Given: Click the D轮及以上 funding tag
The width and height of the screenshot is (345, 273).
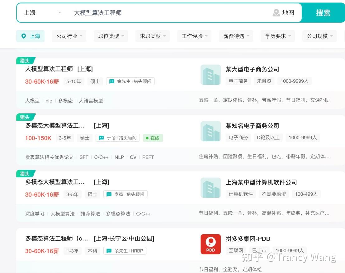Looking at the screenshot, I should tap(268, 138).
